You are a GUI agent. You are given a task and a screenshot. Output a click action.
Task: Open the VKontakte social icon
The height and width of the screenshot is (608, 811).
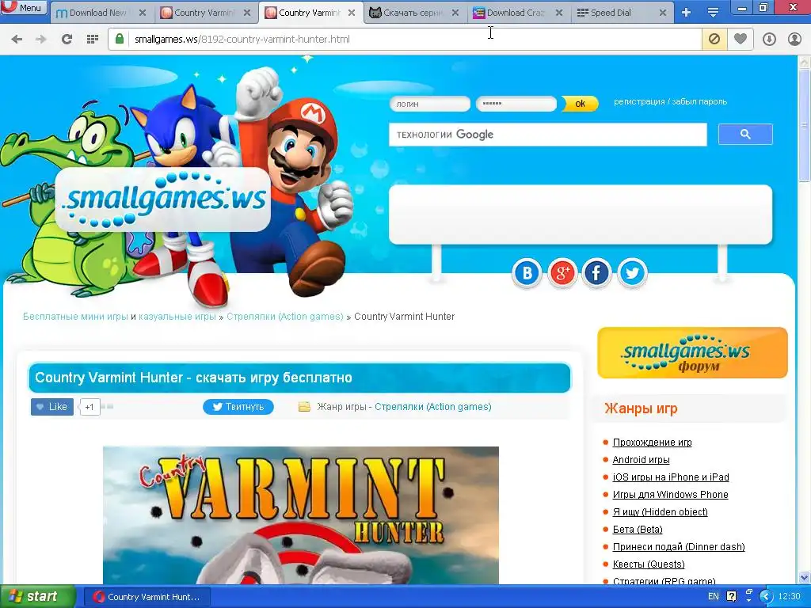point(527,273)
